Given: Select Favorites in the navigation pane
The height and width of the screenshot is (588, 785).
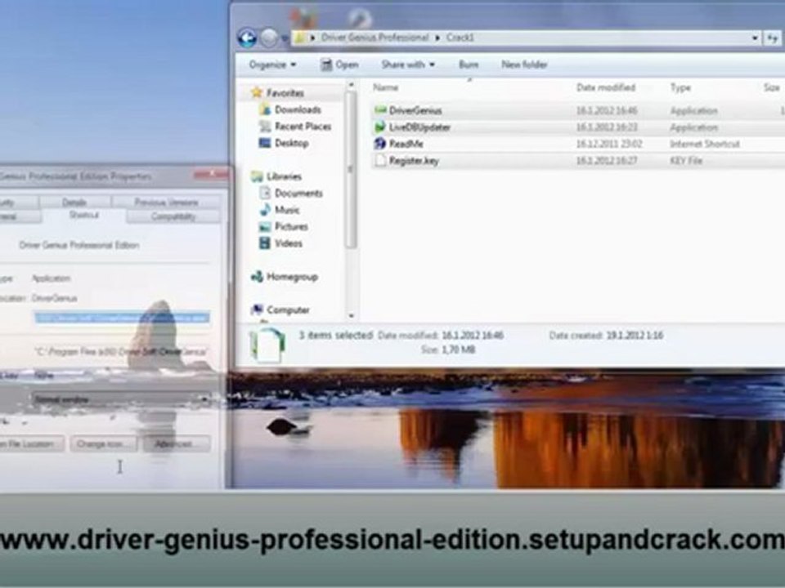Looking at the screenshot, I should point(285,93).
